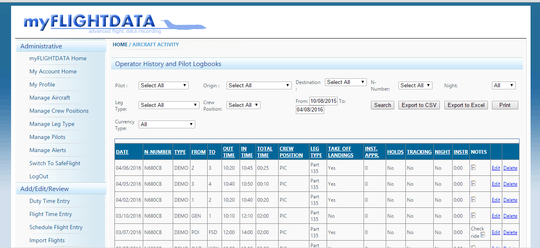The height and width of the screenshot is (248, 540).
Task: Open the Night filter dropdown
Action: pos(503,85)
